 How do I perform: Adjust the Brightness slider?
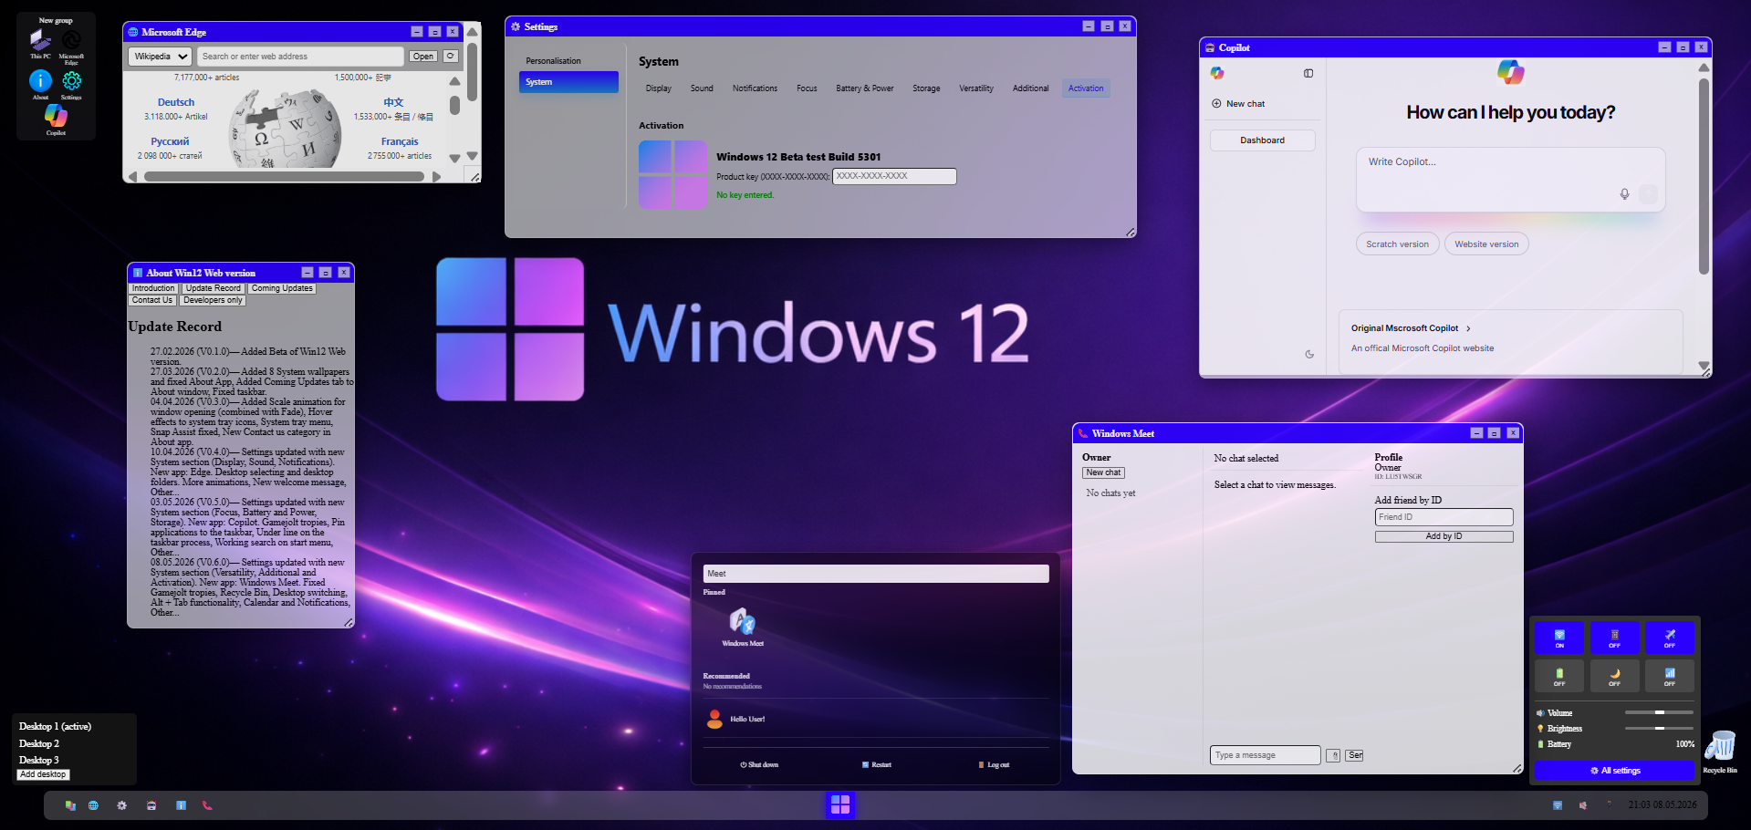[x=1659, y=728]
